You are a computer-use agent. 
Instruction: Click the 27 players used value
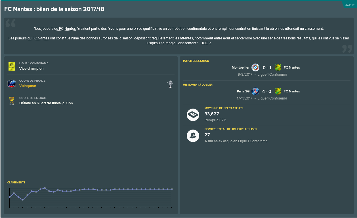point(207,135)
